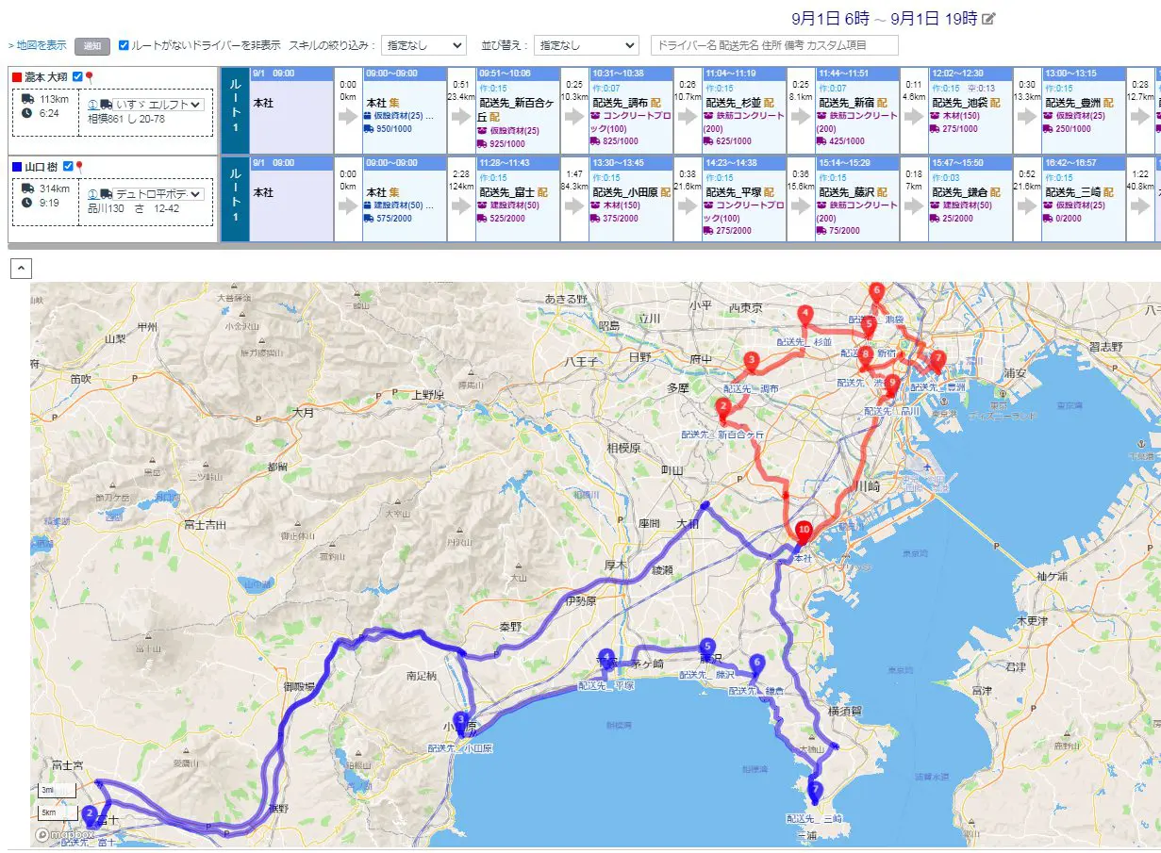The height and width of the screenshot is (853, 1161).
Task: Open the スキルの絞り込み dropdown
Action: [x=424, y=45]
